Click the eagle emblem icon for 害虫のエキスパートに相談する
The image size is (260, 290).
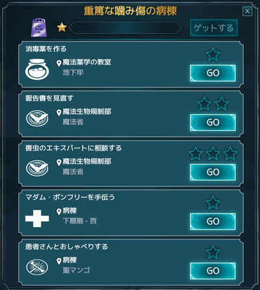(37, 168)
